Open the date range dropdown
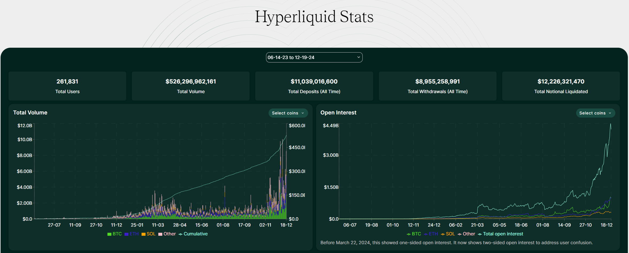Viewport: 629px width, 253px height. [314, 57]
